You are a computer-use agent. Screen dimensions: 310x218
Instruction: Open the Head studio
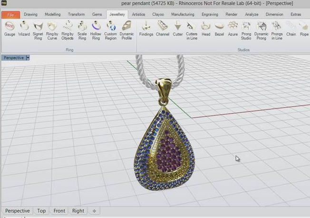[x=206, y=29]
